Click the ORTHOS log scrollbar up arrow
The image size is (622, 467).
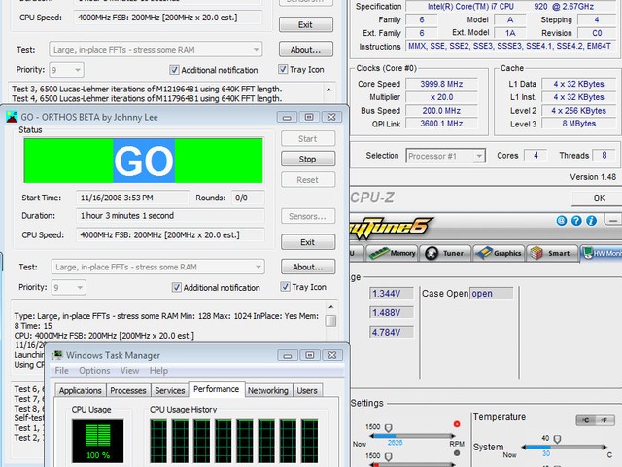click(x=330, y=307)
